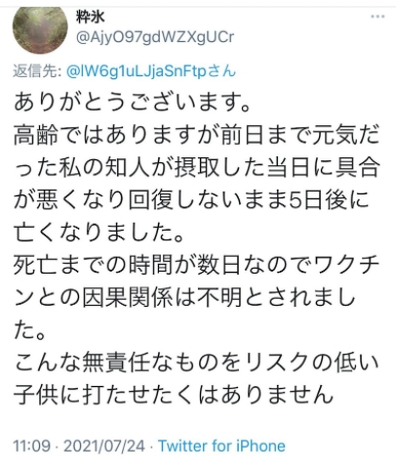This screenshot has width=396, height=471.
Task: Tap the tweet line starting 高齢ではありますが
Action: (196, 135)
